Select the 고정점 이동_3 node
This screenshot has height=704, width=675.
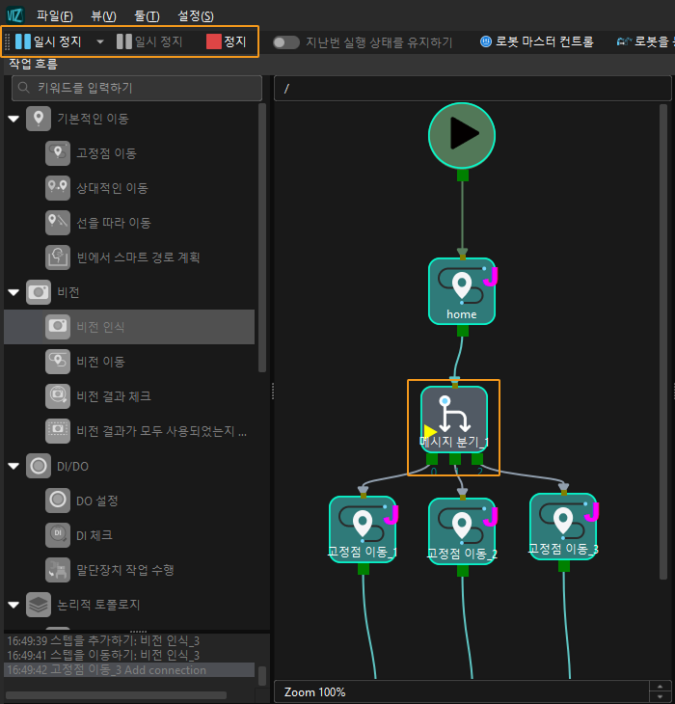point(563,527)
